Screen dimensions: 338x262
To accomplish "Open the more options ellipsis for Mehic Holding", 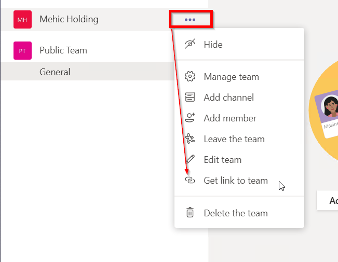I will (190, 20).
